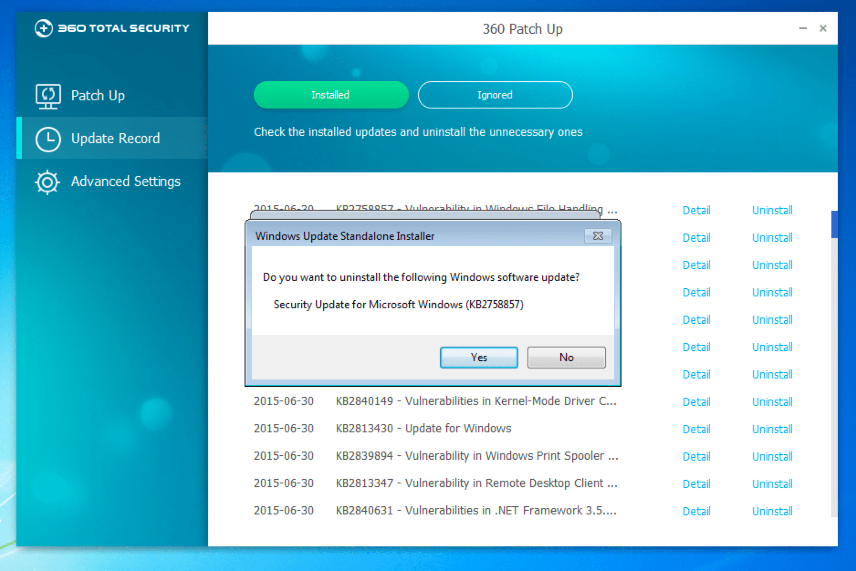Confirm uninstall by clicking Yes

pos(478,357)
